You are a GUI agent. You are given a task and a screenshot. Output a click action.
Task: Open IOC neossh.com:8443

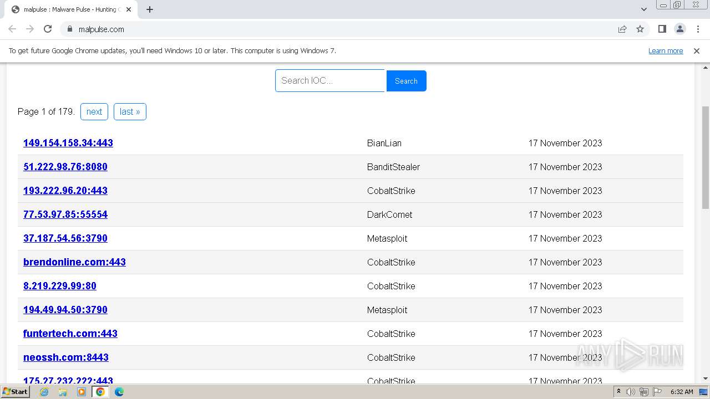[x=66, y=357]
